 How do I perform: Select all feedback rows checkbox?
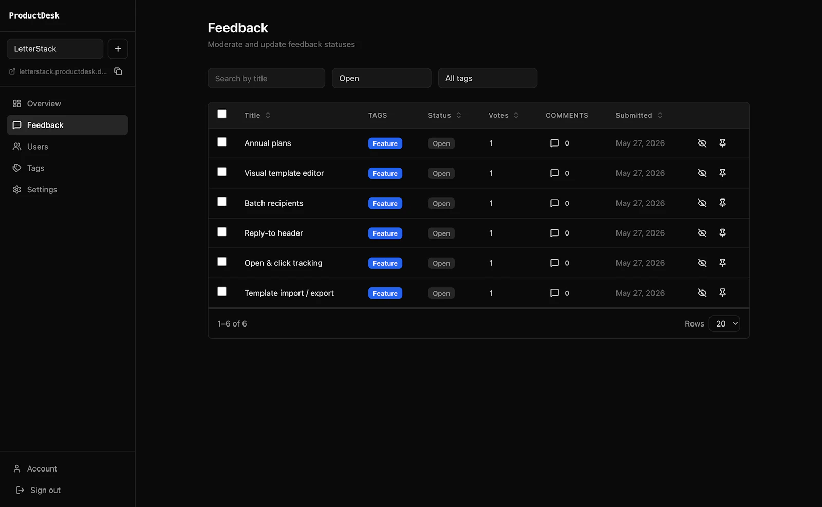[x=222, y=114]
